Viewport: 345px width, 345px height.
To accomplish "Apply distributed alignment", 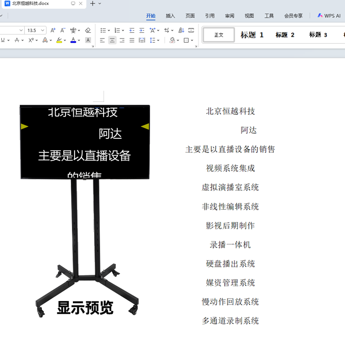I will click(x=142, y=40).
